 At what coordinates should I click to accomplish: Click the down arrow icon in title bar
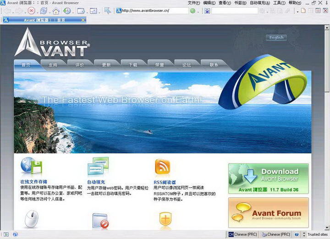point(326,3)
